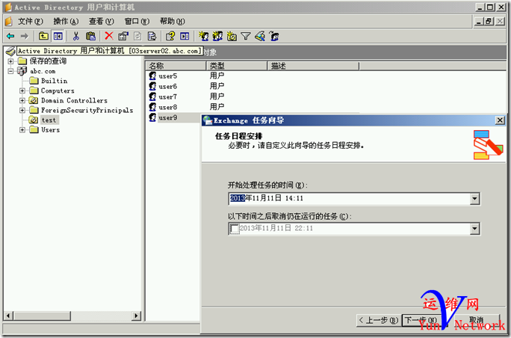Open filter options funnel icon
This screenshot has height=338, width=511.
pos(246,36)
